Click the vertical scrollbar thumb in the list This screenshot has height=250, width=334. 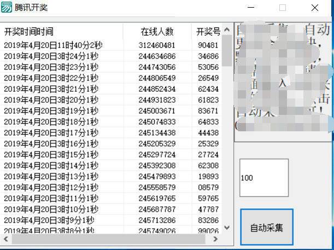coord(227,50)
